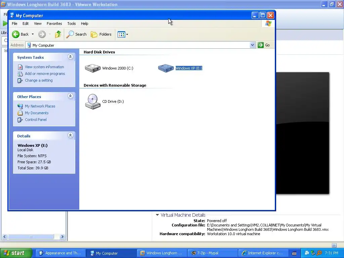Viewport: 344px width, 258px height.
Task: Click the keyboard tray icon
Action: point(294,253)
